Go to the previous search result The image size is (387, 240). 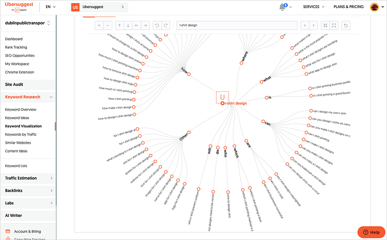point(305,25)
